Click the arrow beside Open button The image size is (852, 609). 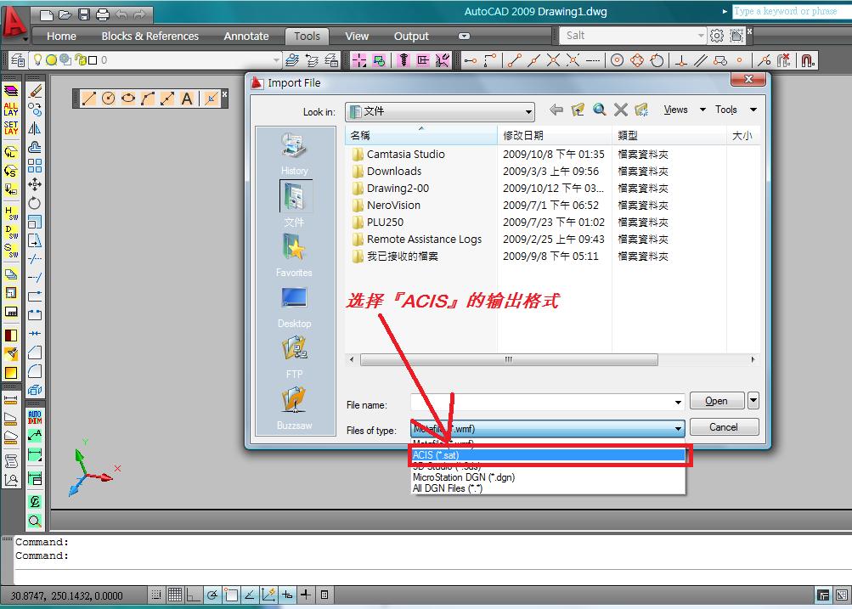tap(753, 400)
